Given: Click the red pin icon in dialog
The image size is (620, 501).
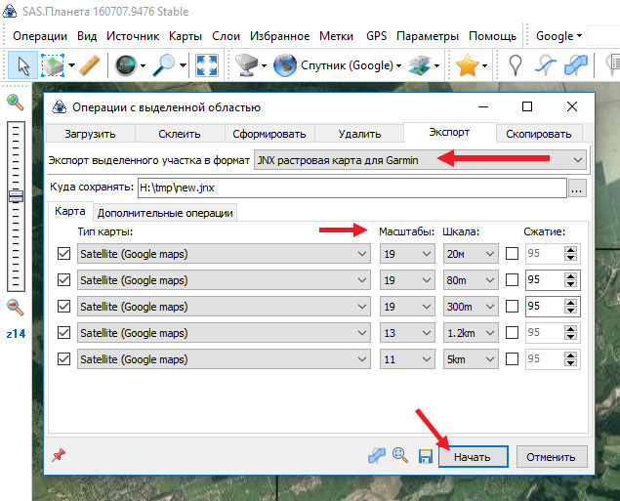Looking at the screenshot, I should 60,455.
